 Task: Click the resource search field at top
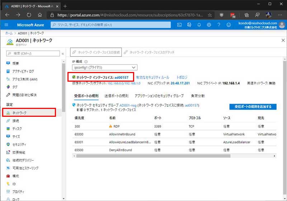click(112, 25)
